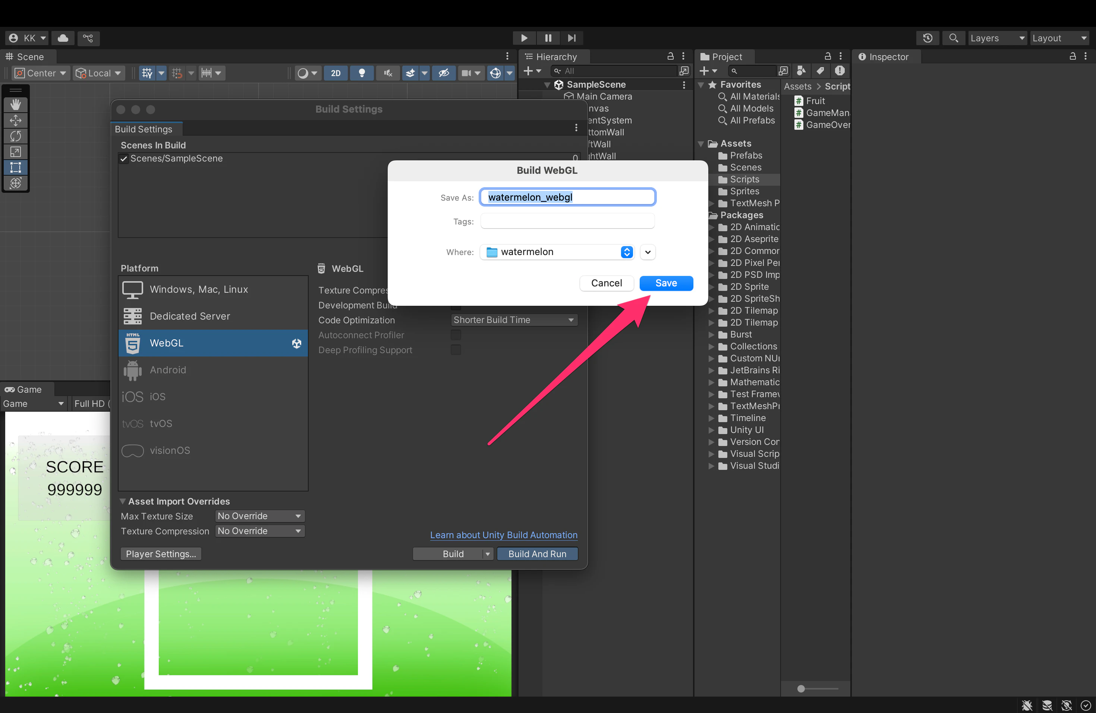Toggle 2D mode in Scene view

[336, 73]
